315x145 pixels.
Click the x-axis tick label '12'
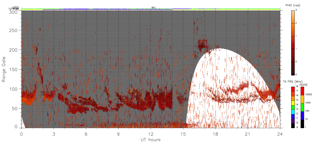coord(151,134)
